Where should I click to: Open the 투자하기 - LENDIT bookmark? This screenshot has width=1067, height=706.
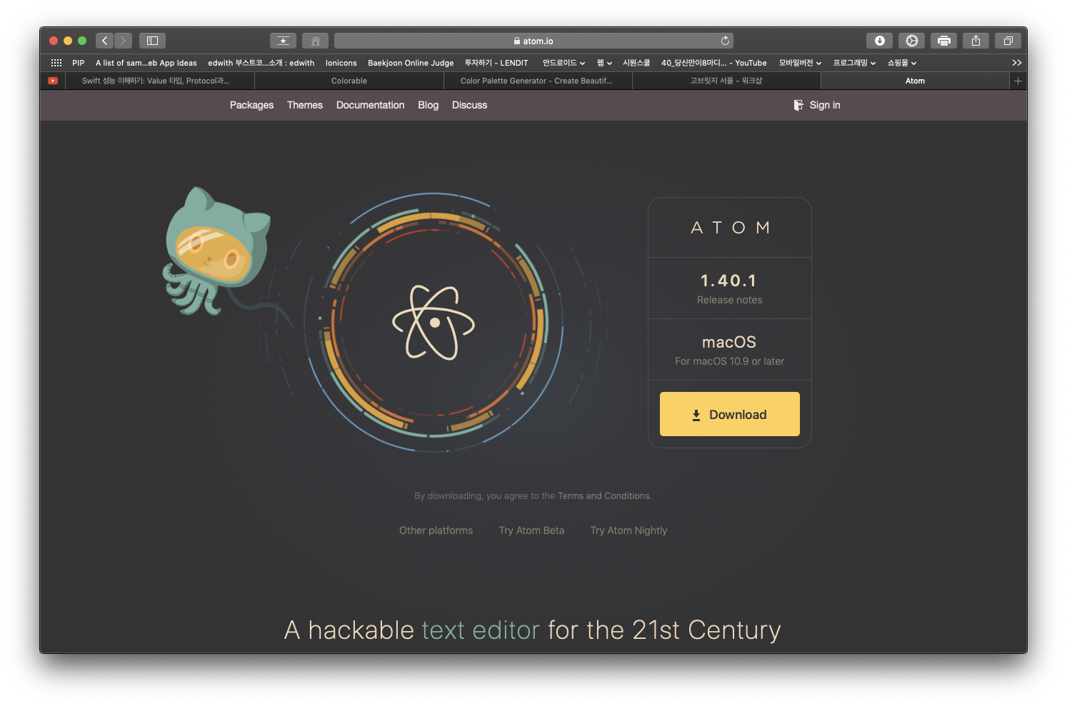tap(496, 63)
